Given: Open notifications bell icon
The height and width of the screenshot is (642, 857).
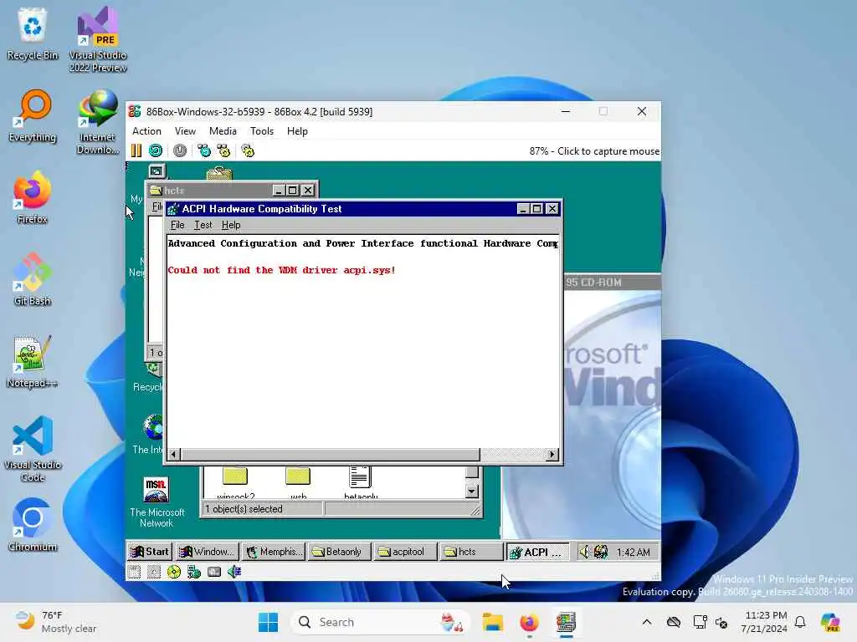Looking at the screenshot, I should (x=800, y=622).
